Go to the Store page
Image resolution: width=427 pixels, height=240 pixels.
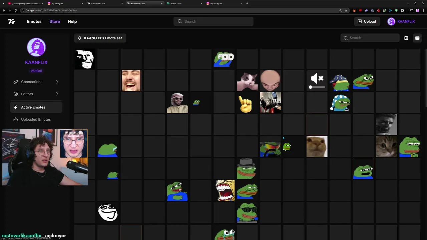coord(55,21)
